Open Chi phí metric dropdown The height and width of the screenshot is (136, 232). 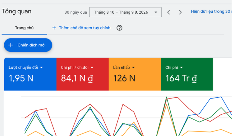click(x=174, y=68)
